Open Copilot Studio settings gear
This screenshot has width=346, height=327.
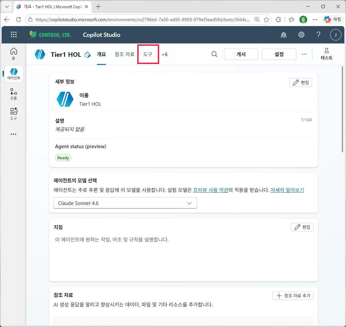click(301, 35)
